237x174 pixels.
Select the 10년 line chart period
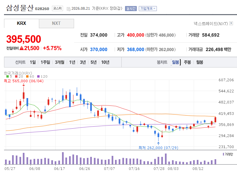click(x=105, y=62)
